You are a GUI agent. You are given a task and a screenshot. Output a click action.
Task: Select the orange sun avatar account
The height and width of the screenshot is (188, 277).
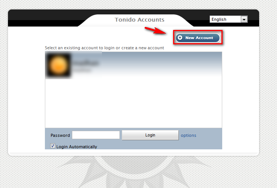[x=59, y=65]
